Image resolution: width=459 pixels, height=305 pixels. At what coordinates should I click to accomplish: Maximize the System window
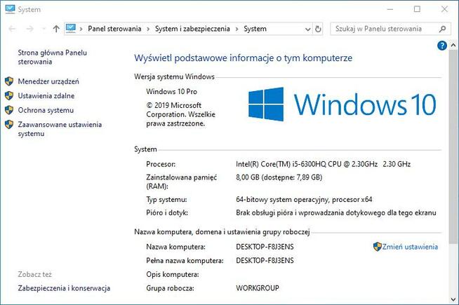click(417, 9)
